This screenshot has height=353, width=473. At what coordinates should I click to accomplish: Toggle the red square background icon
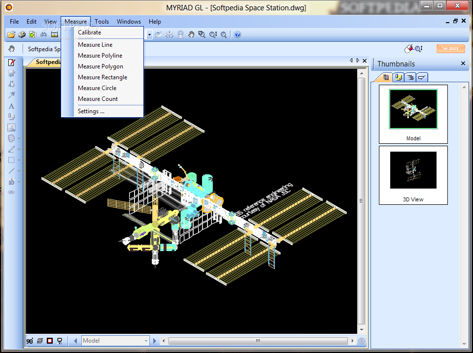pos(50,341)
